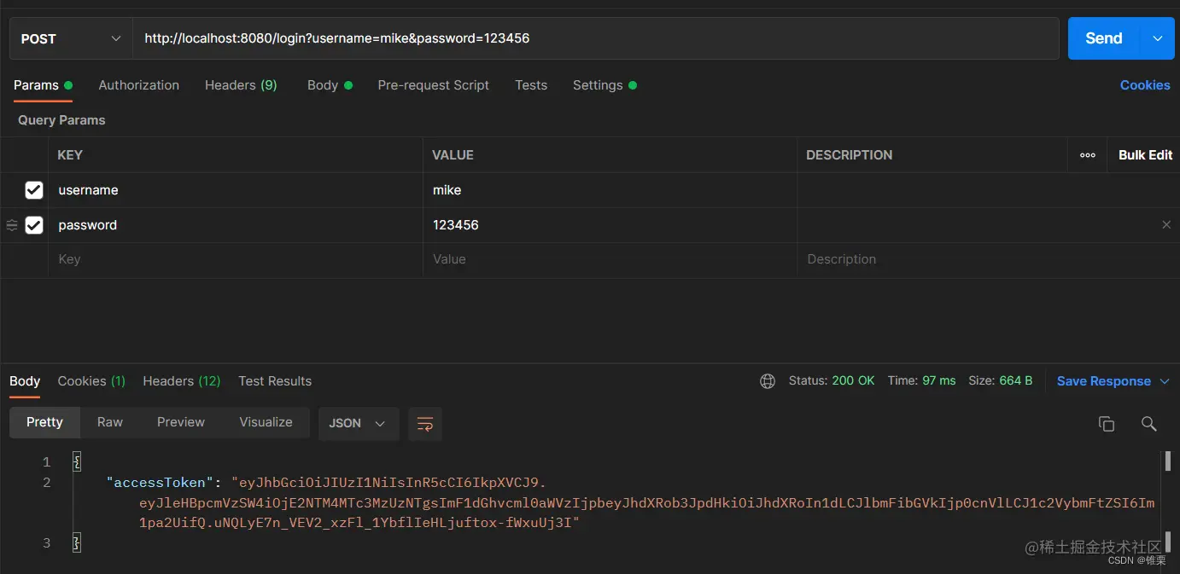The image size is (1180, 574).
Task: Send the request
Action: tap(1104, 38)
